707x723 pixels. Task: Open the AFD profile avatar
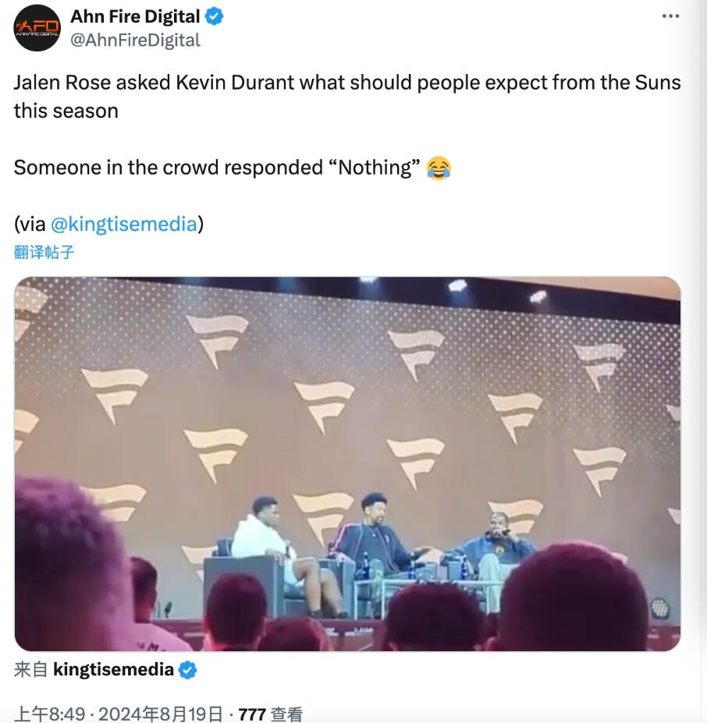point(37,28)
